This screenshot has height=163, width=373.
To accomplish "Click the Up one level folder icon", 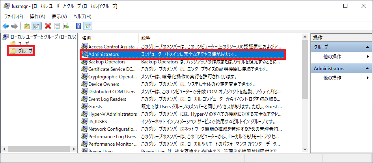I will coord(27,26).
